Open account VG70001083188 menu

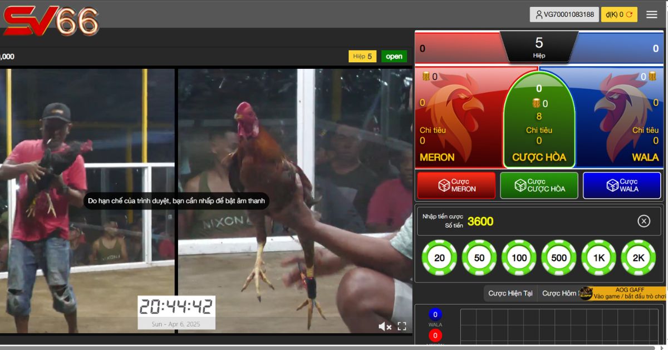[564, 15]
